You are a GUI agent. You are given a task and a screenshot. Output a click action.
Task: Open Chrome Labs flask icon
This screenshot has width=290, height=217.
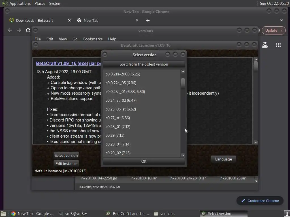coord(265,45)
